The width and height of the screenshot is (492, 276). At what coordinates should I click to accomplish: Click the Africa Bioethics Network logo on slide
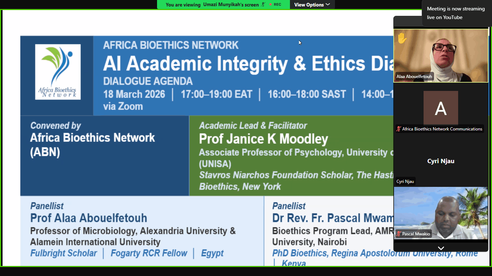[58, 72]
